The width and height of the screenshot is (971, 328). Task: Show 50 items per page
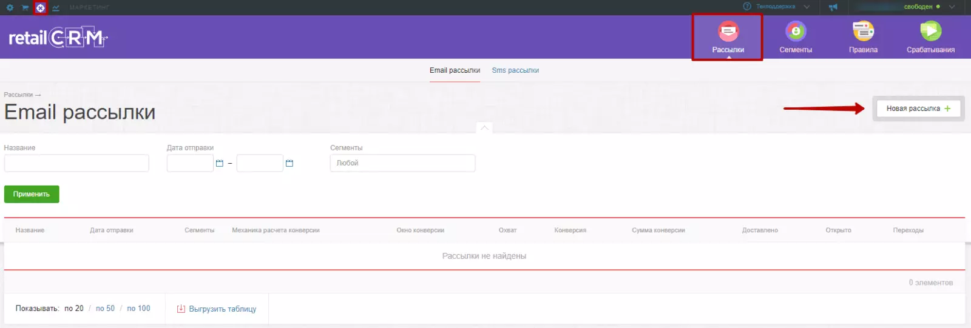pos(105,309)
